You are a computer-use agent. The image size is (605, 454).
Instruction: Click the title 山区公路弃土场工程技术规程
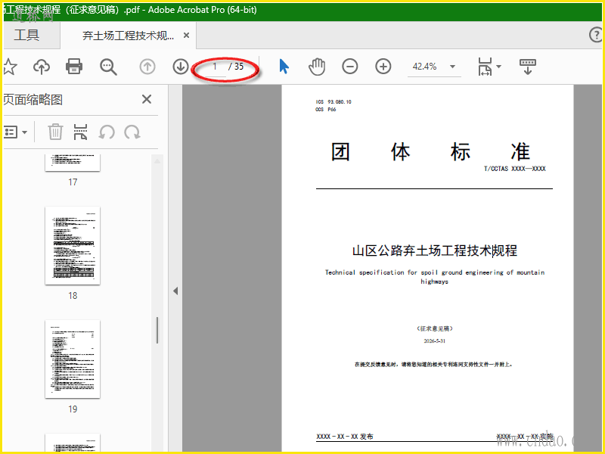pyautogui.click(x=434, y=250)
